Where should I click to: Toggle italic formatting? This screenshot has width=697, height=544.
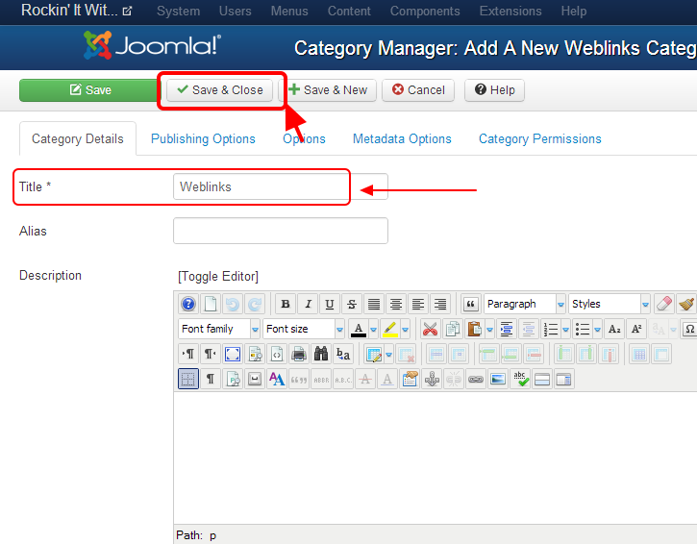(308, 304)
